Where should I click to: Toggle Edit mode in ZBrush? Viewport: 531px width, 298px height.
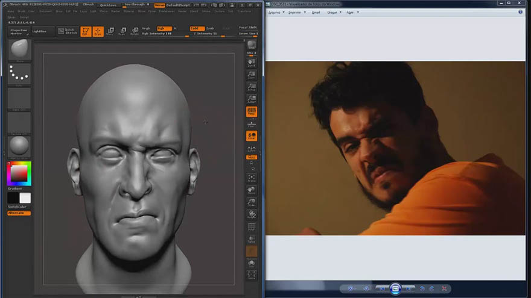click(x=86, y=31)
